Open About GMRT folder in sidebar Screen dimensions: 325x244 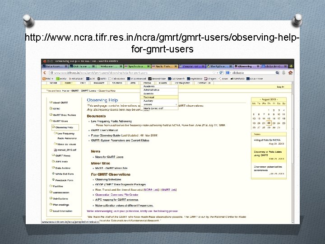coord(59,103)
